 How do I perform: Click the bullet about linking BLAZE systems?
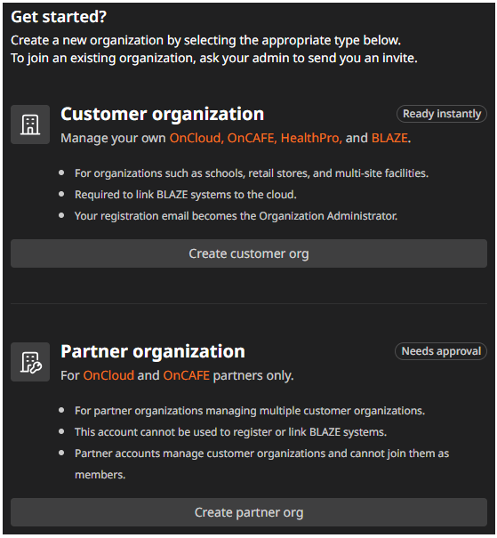point(186,195)
